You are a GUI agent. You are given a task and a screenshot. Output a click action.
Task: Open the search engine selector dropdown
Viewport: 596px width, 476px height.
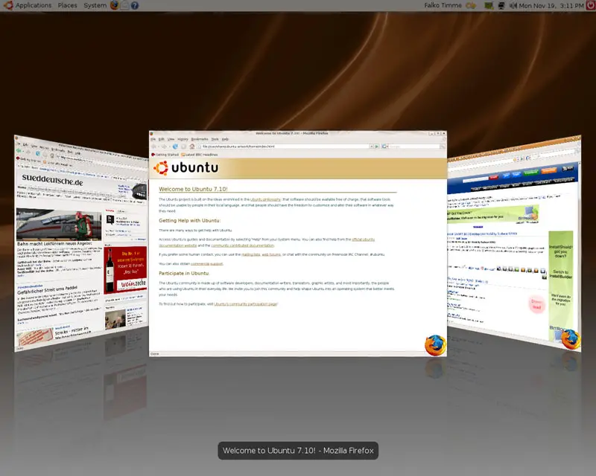(x=384, y=147)
